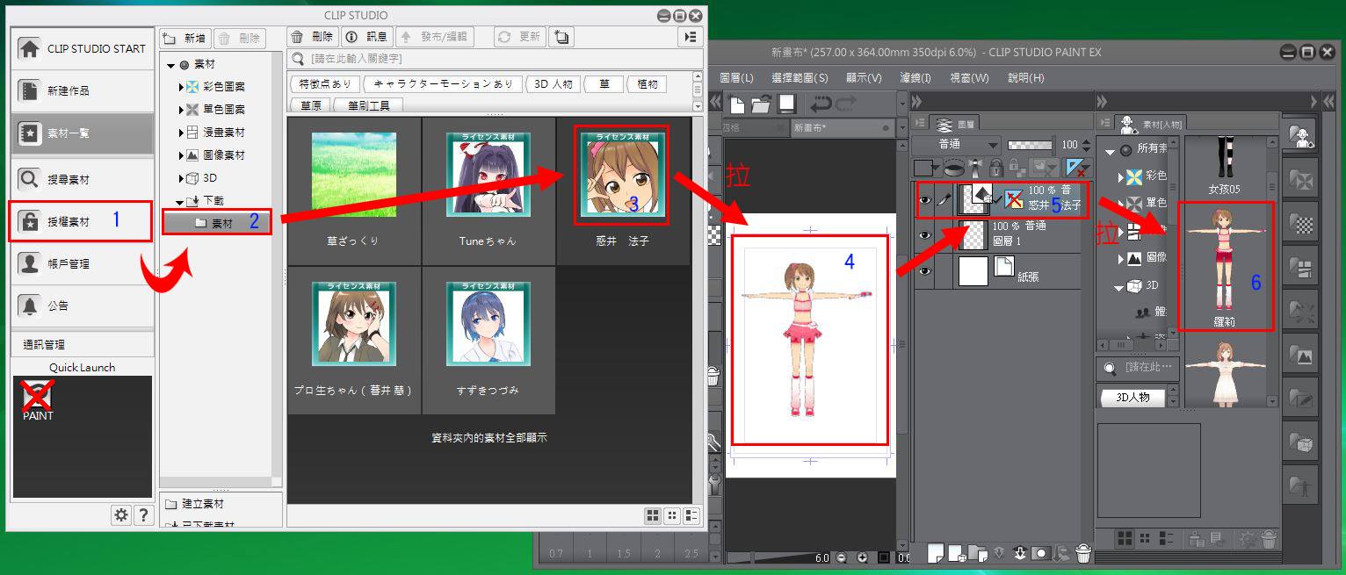Click New file icon in PAINT toolbar
Image resolution: width=1346 pixels, height=575 pixels.
(x=737, y=104)
